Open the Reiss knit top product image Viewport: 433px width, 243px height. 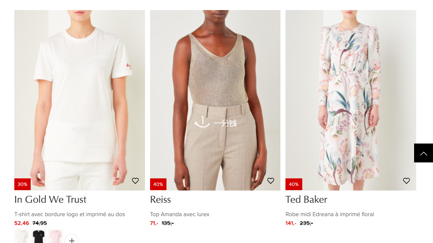click(x=215, y=100)
